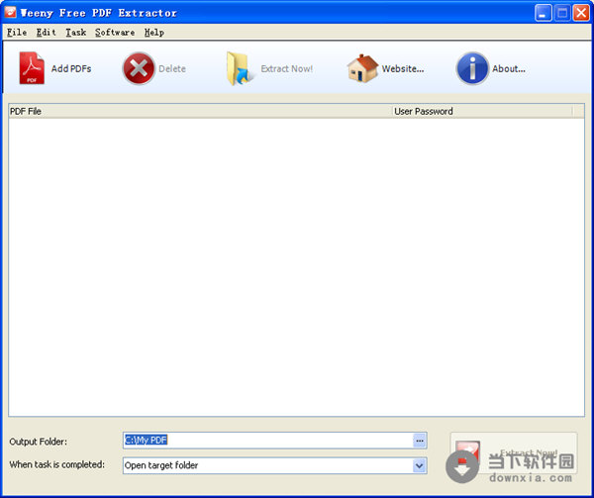Screen dimensions: 594x498
Task: Click the Extract Now! folder icon in toolbar
Action: (240, 68)
